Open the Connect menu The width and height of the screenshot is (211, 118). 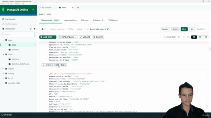click(x=3, y=4)
